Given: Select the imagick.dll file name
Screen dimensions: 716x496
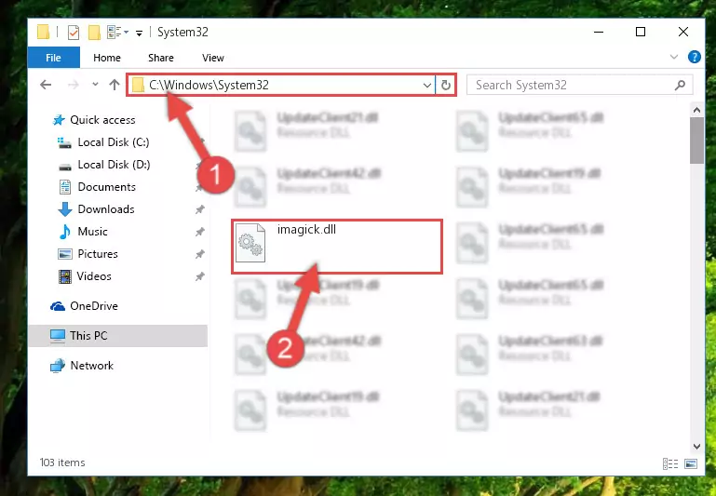Looking at the screenshot, I should 306,230.
